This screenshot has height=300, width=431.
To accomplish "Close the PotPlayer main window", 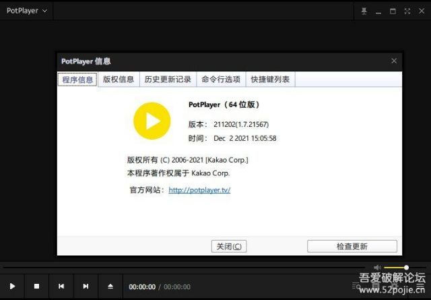I will 422,11.
